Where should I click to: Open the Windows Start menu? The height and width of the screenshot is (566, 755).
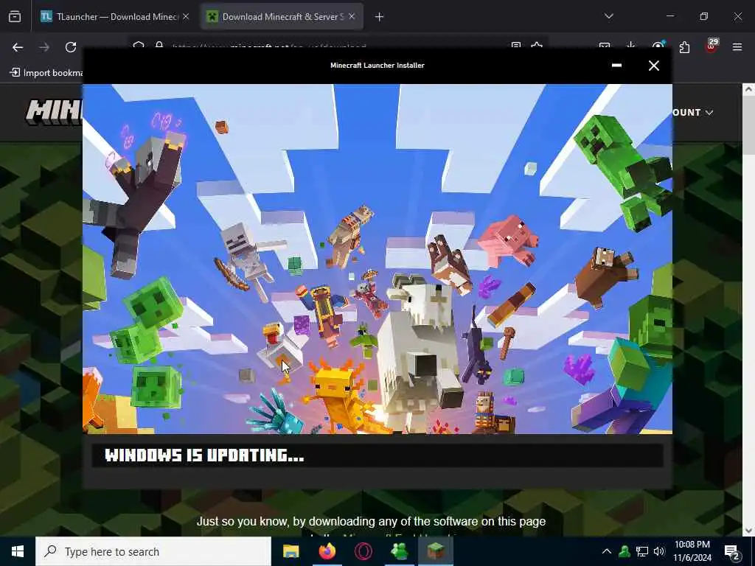pyautogui.click(x=18, y=551)
